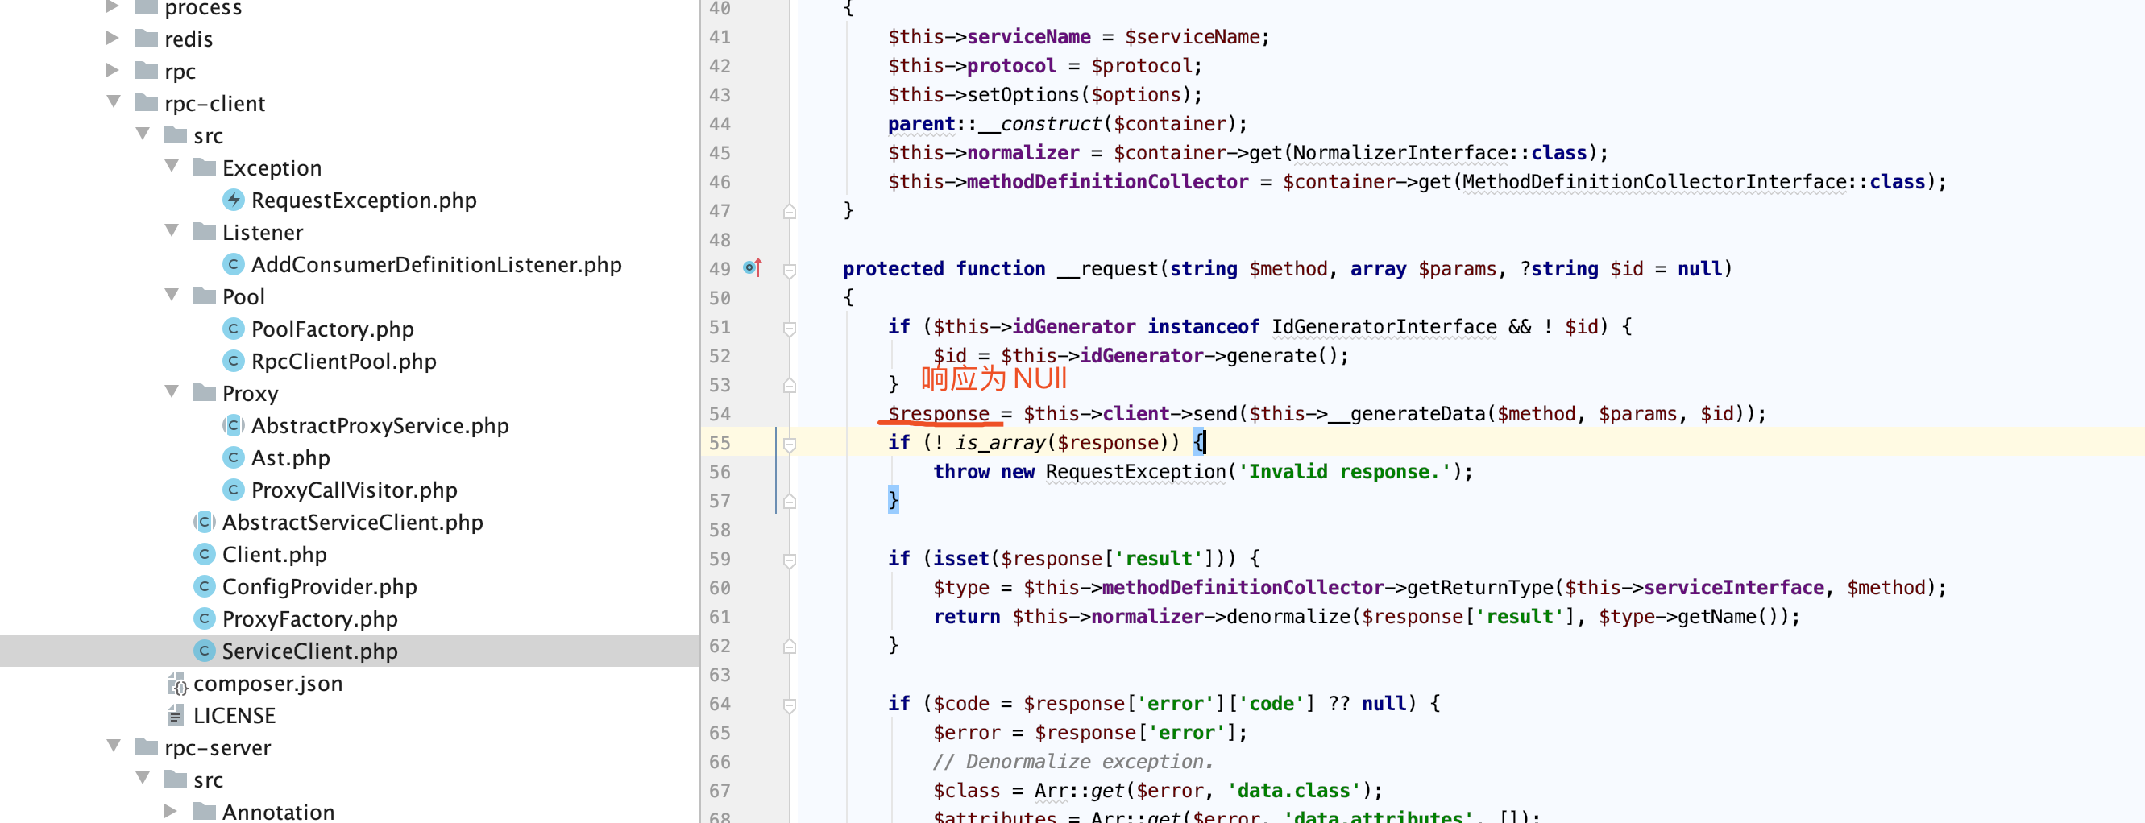This screenshot has width=2145, height=823.
Task: Expand the redis folder
Action: (x=114, y=39)
